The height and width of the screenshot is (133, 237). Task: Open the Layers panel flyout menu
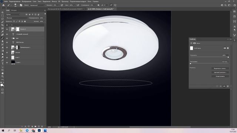[x=45, y=10]
